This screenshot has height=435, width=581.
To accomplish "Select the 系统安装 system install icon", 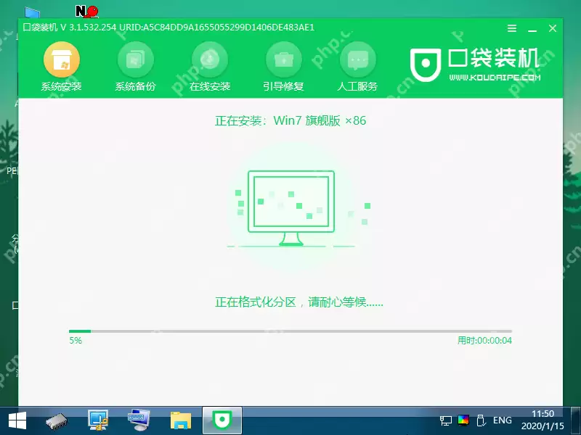I will [62, 63].
